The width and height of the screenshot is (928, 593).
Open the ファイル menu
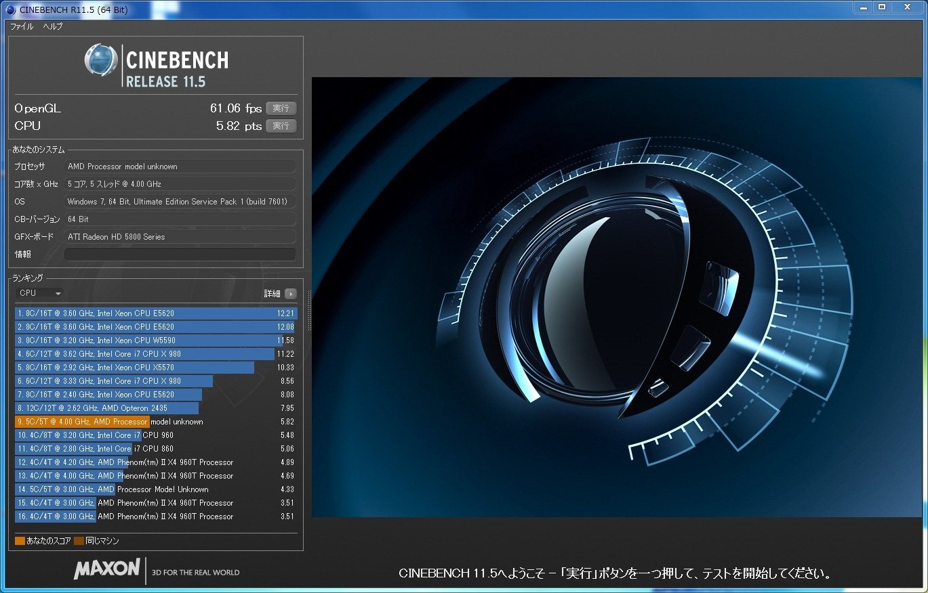point(22,26)
